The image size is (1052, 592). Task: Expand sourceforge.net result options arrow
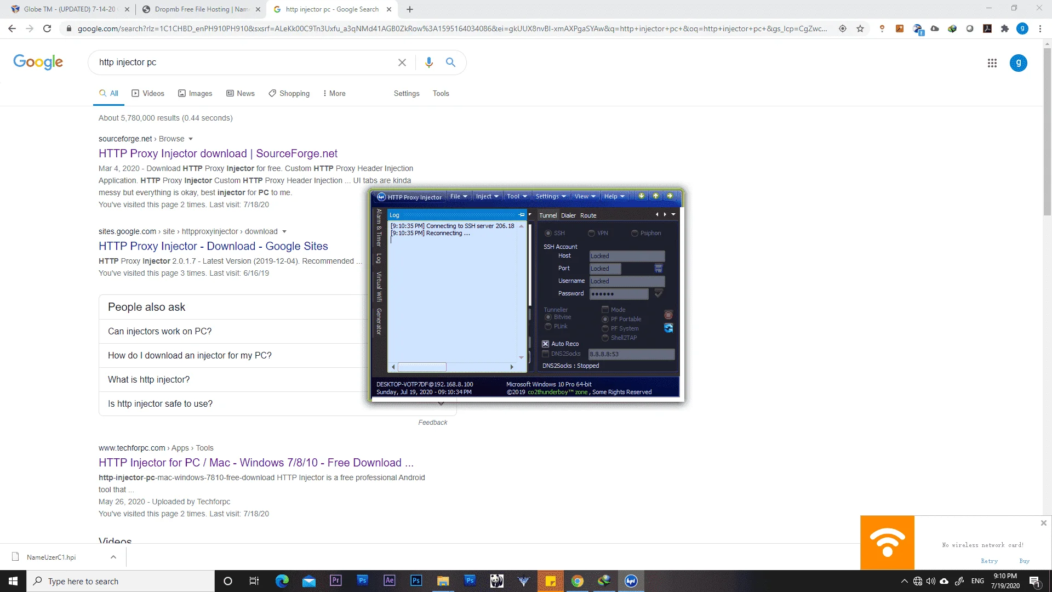(191, 139)
